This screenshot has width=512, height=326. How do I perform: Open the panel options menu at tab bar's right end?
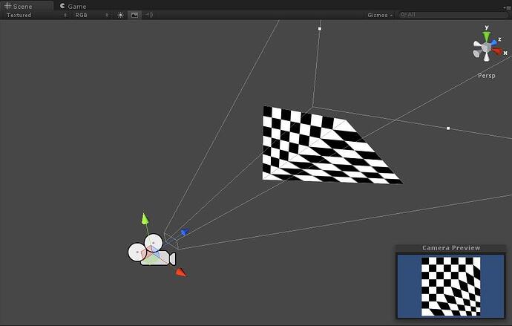click(x=508, y=8)
